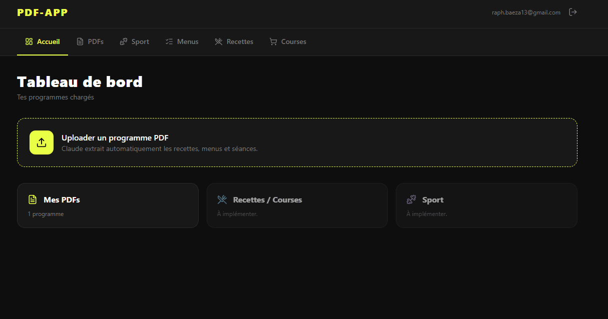Screen dimensions: 608x319
Task: Select the Recettes tab
Action: [x=234, y=41]
